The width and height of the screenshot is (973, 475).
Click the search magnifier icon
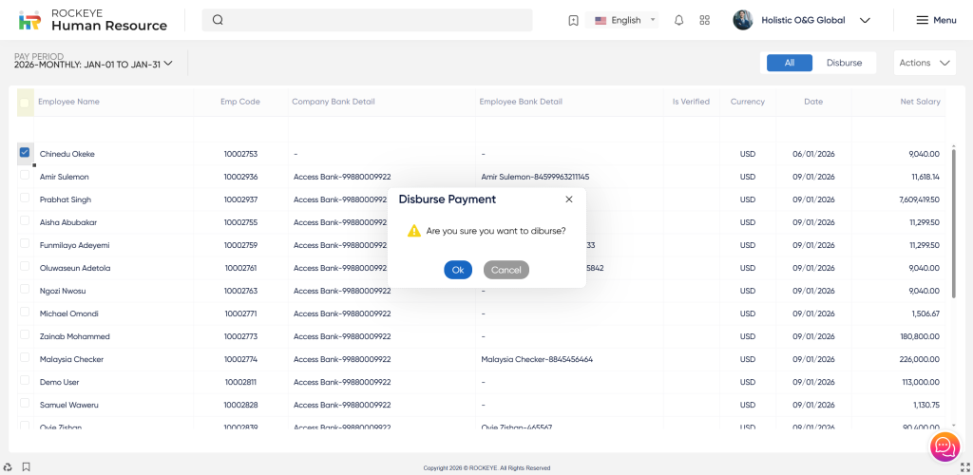click(218, 20)
